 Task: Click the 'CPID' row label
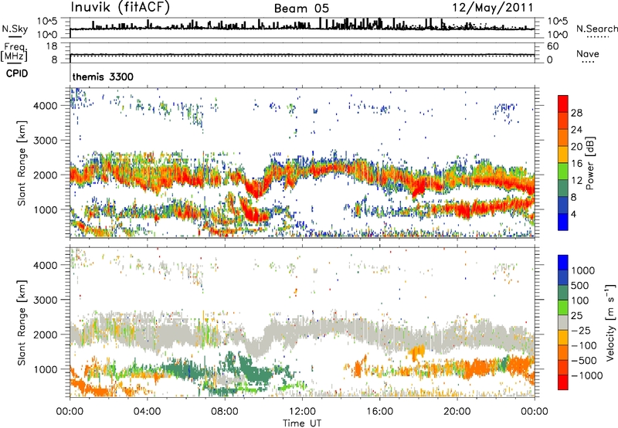click(17, 73)
